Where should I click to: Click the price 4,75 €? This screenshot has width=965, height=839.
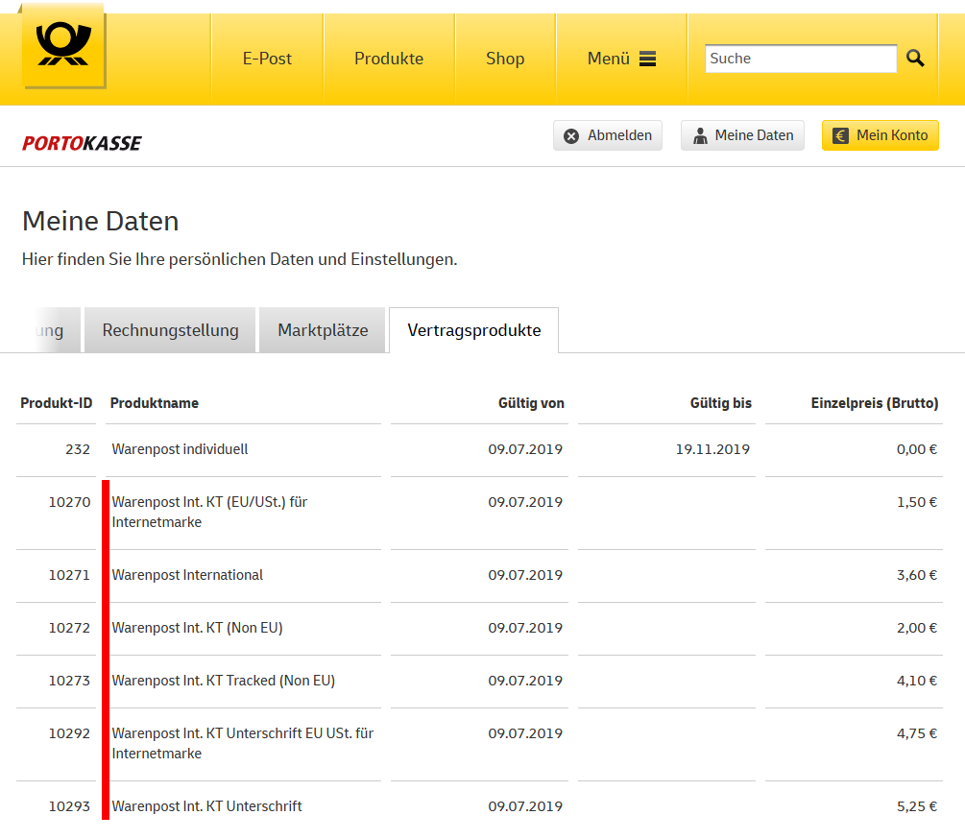(916, 733)
